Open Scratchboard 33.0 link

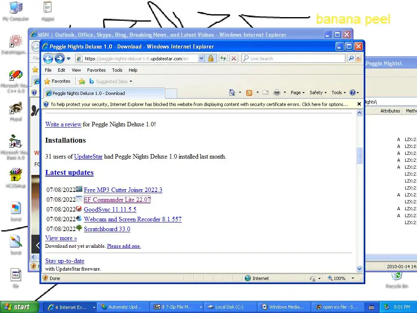click(x=107, y=229)
